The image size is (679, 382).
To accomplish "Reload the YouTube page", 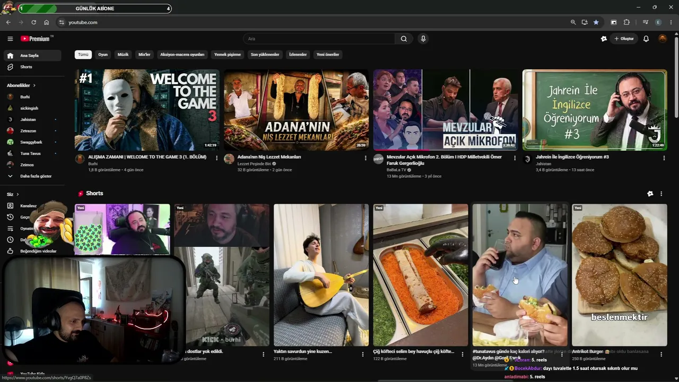I will (33, 22).
